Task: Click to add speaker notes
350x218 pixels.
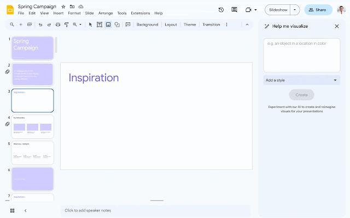Action: click(155, 210)
